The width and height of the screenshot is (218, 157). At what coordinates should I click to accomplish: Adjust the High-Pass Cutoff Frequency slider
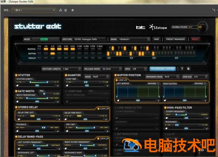[x=181, y=114]
